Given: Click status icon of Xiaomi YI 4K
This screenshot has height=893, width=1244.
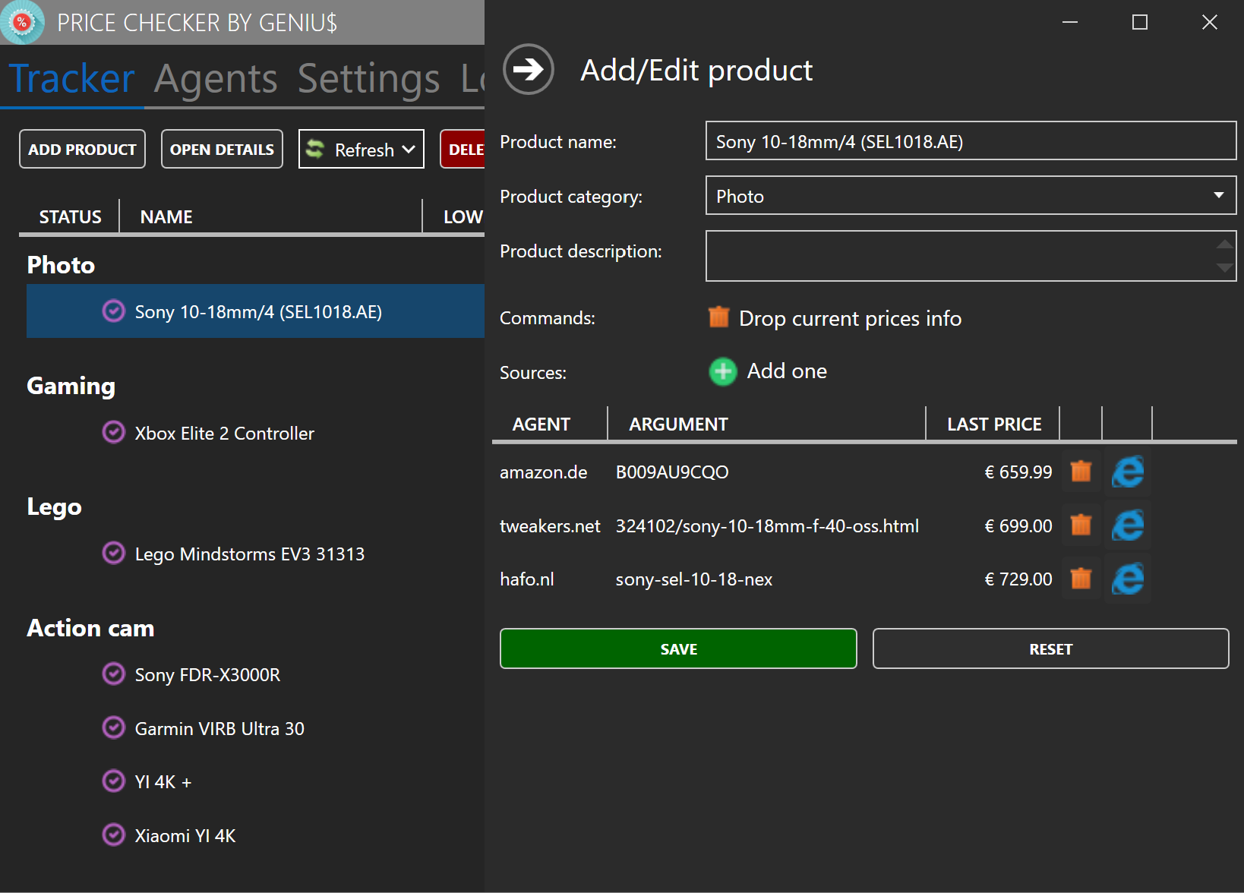Looking at the screenshot, I should (114, 835).
